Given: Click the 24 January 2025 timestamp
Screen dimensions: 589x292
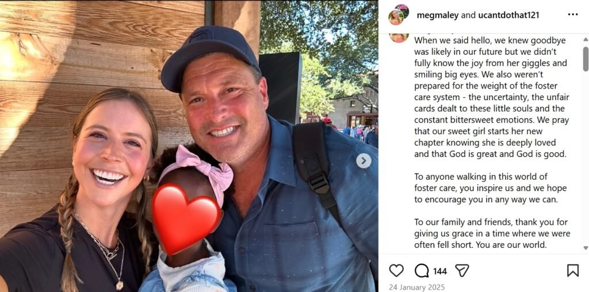Looking at the screenshot, I should point(416,287).
